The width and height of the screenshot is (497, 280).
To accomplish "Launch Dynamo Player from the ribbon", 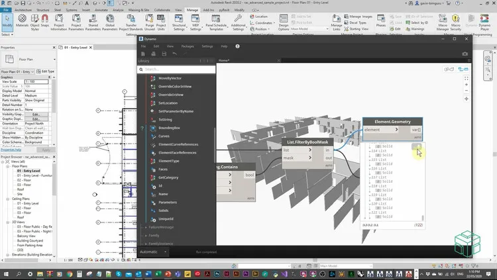I will 484,22.
